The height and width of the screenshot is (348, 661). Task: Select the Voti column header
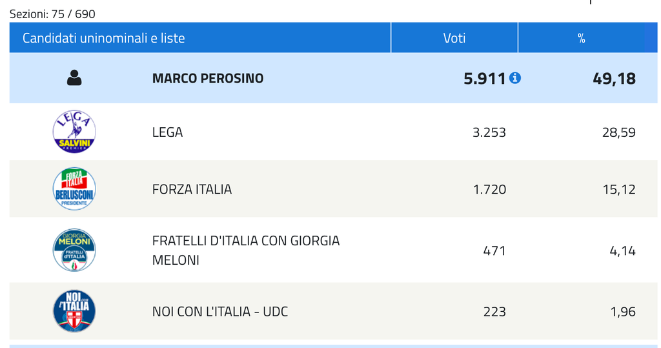tap(454, 38)
